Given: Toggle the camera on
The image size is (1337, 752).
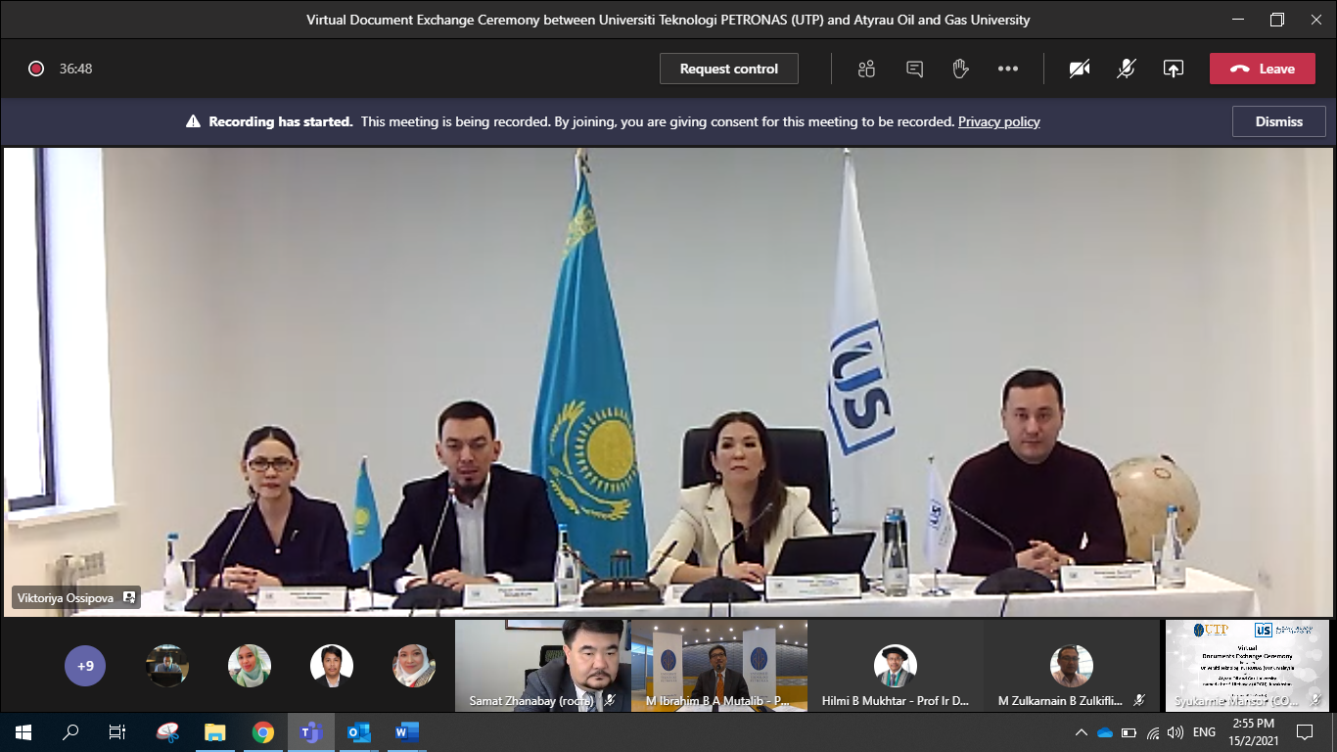Looking at the screenshot, I should coord(1080,69).
